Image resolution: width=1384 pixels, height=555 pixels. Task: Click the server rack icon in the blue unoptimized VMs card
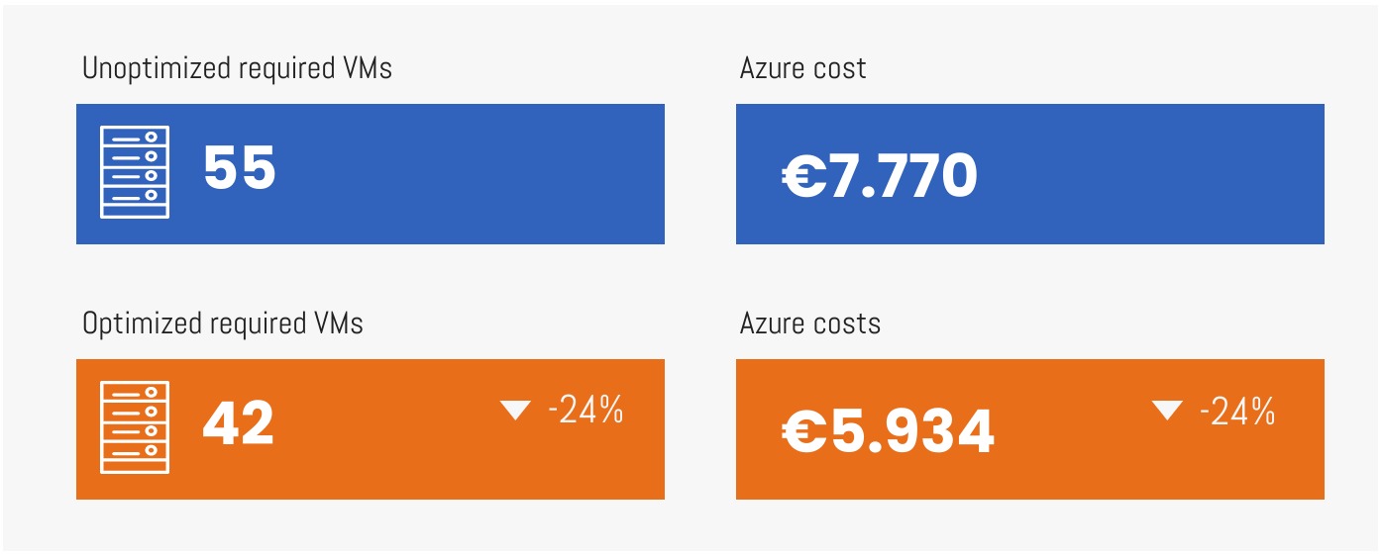coord(135,172)
